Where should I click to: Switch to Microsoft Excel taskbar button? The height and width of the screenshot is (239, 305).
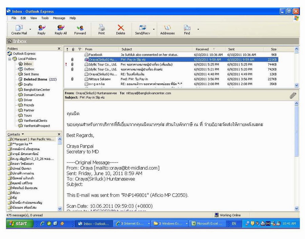coord(207,224)
